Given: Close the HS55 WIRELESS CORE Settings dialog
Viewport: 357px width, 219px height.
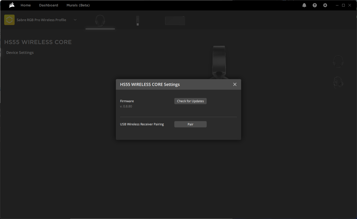Looking at the screenshot, I should pos(235,84).
